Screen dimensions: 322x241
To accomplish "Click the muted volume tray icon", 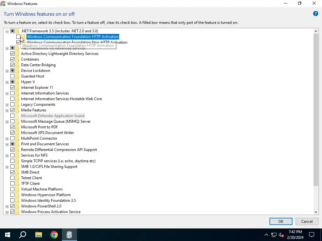I will pos(281,235).
